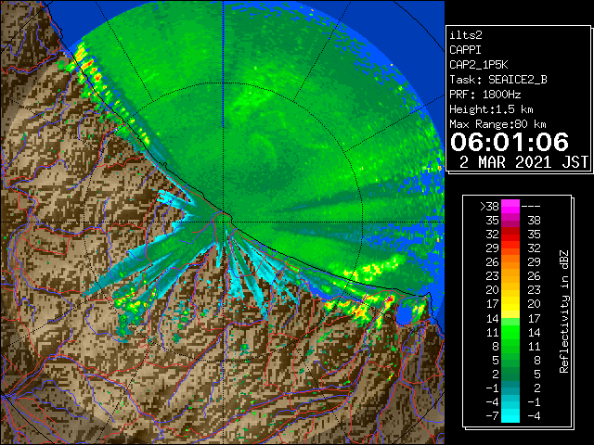Click the legend value '>38'
Viewport: 594px width, 445px height.
tap(489, 207)
